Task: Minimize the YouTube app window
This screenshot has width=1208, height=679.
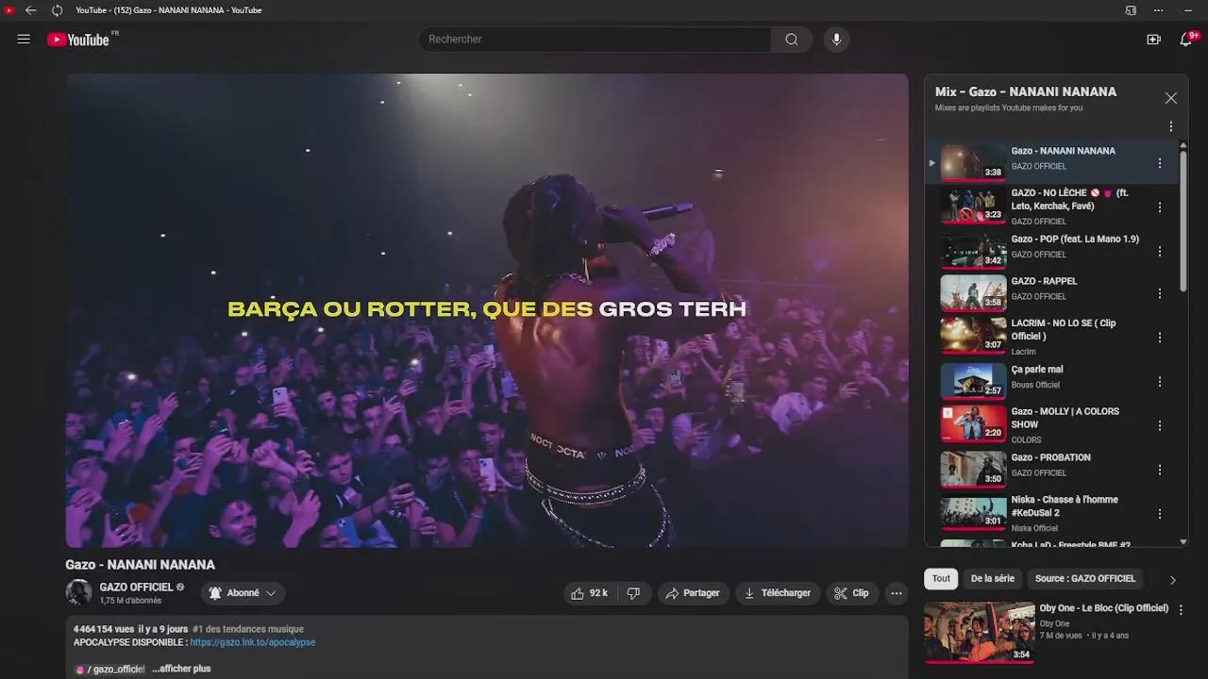Action: tap(1187, 10)
